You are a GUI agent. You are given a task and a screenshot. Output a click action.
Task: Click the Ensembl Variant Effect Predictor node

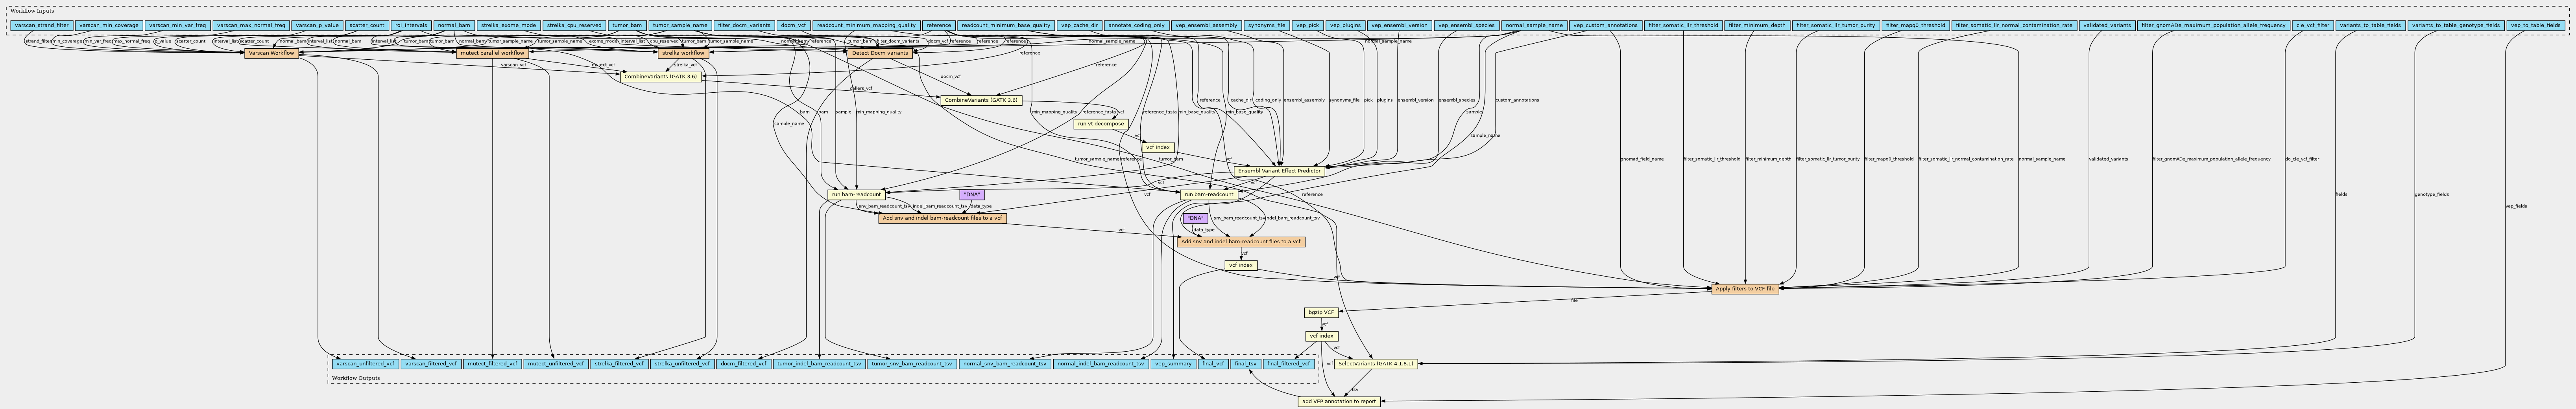(x=1280, y=171)
